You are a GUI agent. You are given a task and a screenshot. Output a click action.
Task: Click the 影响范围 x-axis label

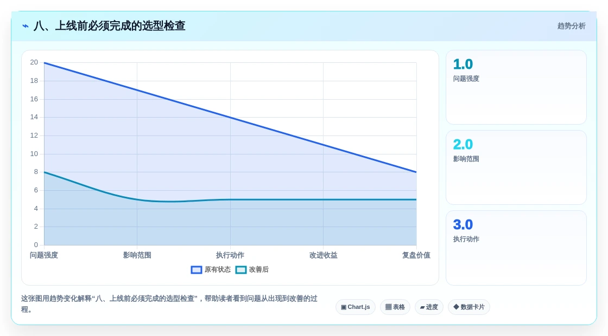137,255
